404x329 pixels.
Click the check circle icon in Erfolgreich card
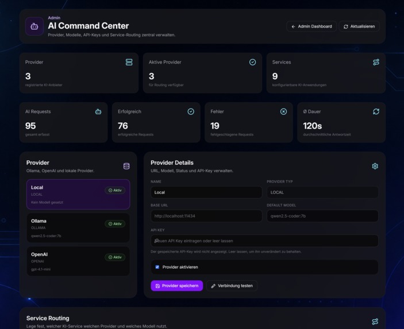(191, 111)
